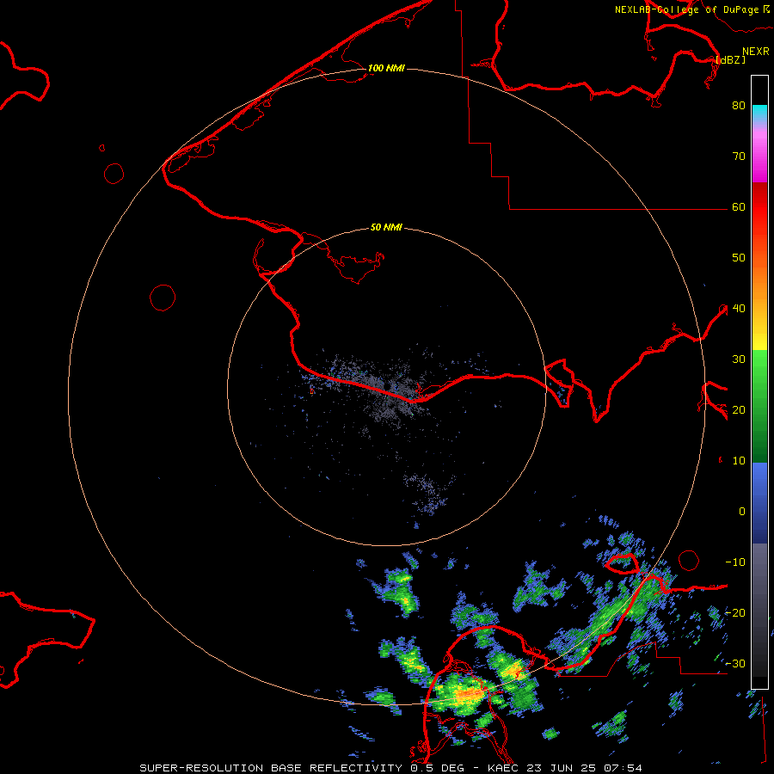Click the -20 value on dBZ scale
The image size is (774, 774).
pyautogui.click(x=735, y=613)
